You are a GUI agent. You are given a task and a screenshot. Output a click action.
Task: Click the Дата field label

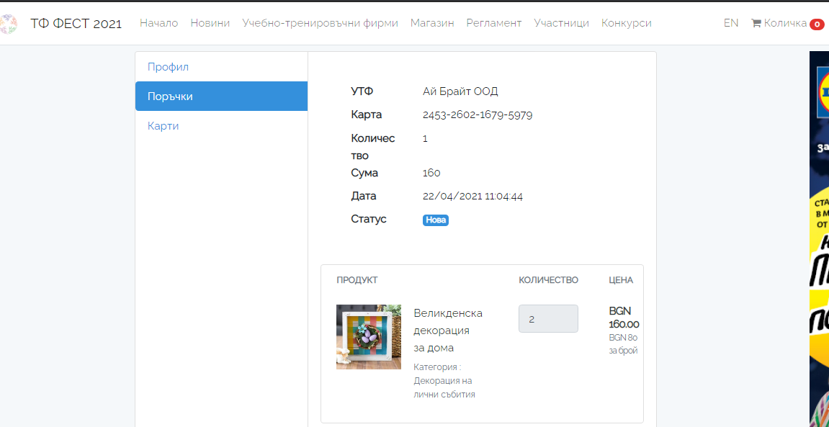[364, 196]
